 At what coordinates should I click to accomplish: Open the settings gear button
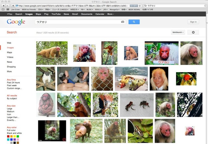tap(193, 32)
